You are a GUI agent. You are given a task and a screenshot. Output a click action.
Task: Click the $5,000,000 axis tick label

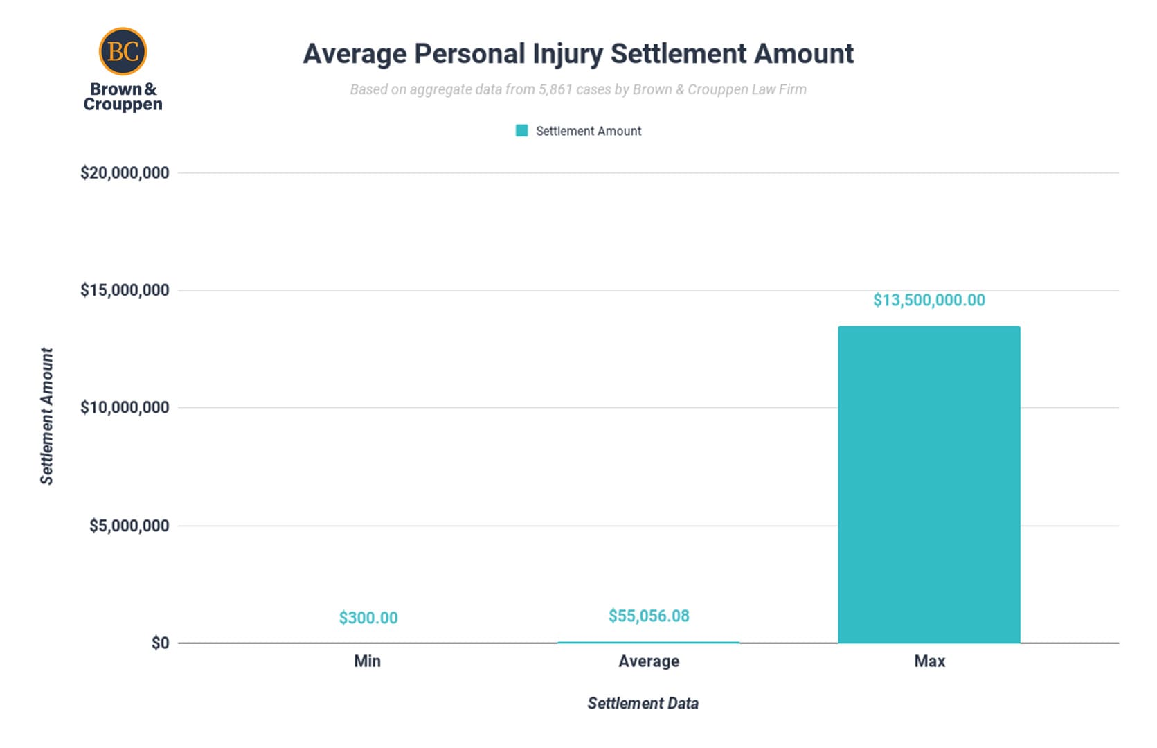pos(129,526)
